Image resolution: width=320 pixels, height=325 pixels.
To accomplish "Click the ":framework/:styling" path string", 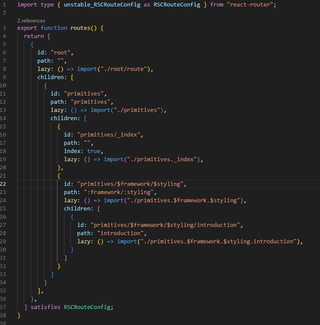I will (x=119, y=192).
